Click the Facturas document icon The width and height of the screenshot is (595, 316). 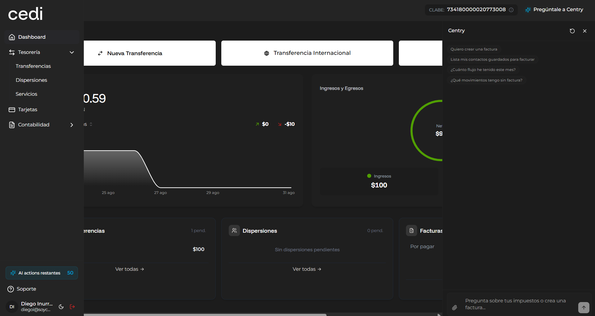(412, 230)
